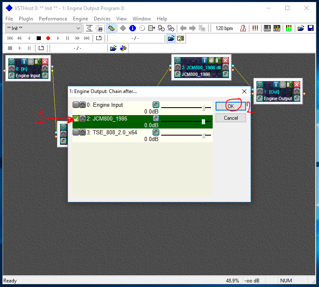This screenshot has height=287, width=319.
Task: Open info on the 0: {In} Engine Input node
Action: [24, 61]
